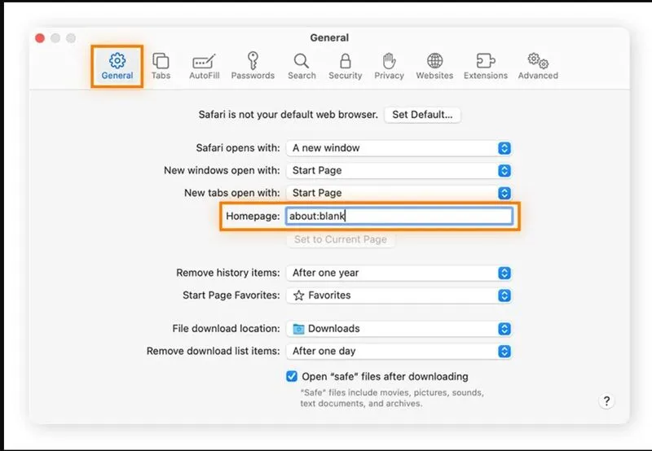The height and width of the screenshot is (451, 652).
Task: Open the General preferences tab
Action: pos(117,67)
